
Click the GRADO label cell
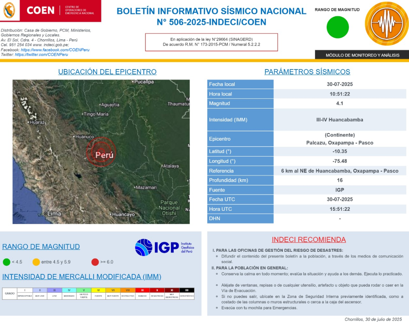(x=10, y=293)
